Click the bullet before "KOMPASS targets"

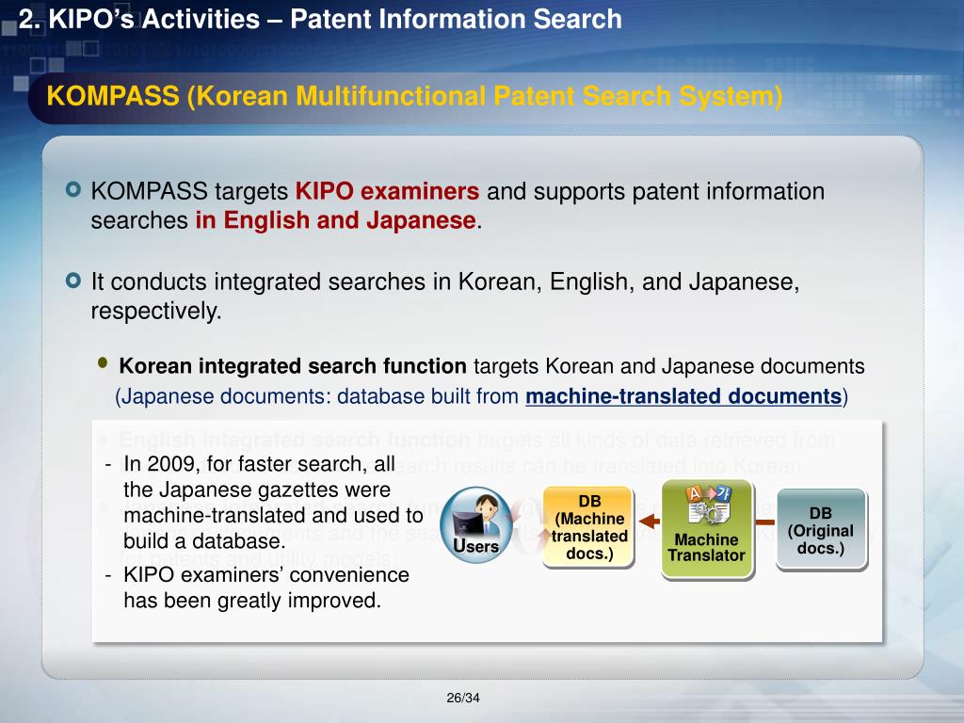tap(73, 189)
